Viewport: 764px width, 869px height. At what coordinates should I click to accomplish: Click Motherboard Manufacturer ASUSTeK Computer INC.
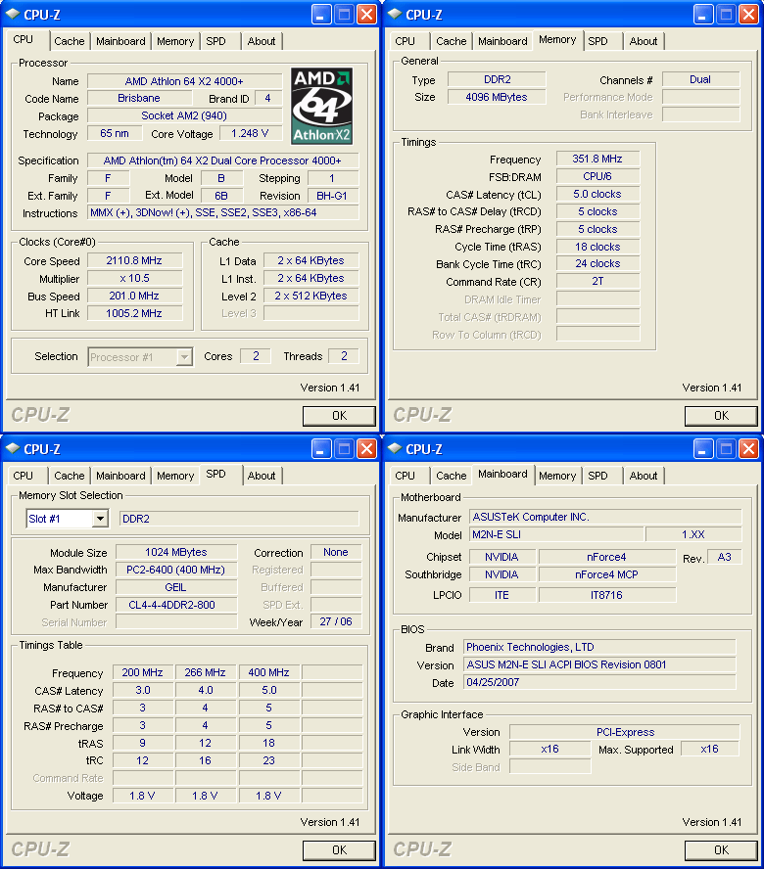(x=605, y=517)
